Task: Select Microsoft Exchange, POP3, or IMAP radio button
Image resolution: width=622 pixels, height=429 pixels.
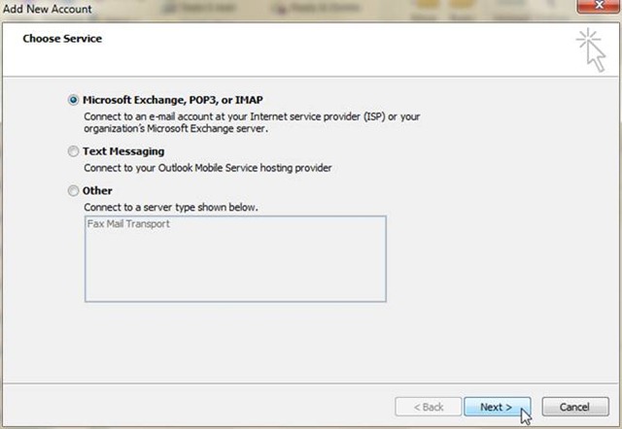Action: [x=73, y=100]
